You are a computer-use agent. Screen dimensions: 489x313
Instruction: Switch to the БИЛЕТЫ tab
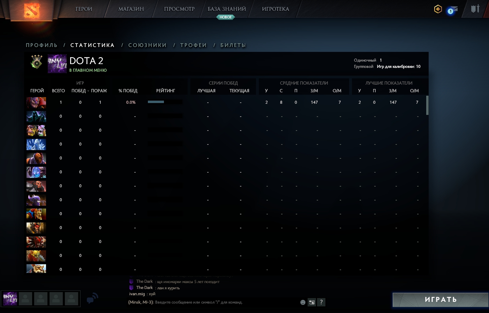point(233,45)
